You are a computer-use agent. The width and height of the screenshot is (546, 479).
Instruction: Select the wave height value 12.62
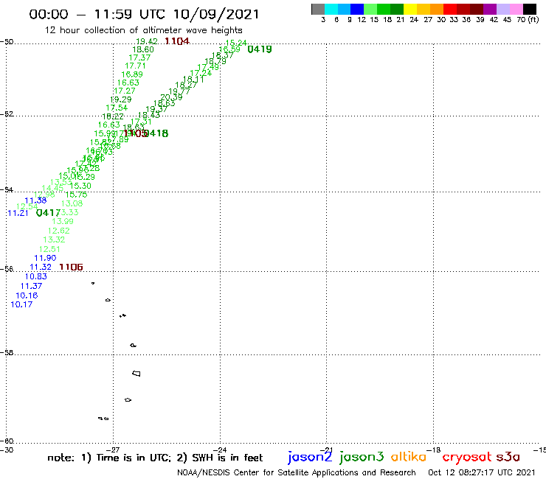pyautogui.click(x=59, y=231)
